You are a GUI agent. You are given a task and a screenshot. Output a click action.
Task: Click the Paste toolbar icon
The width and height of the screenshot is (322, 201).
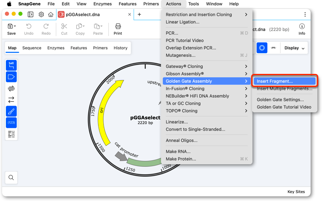(97, 26)
